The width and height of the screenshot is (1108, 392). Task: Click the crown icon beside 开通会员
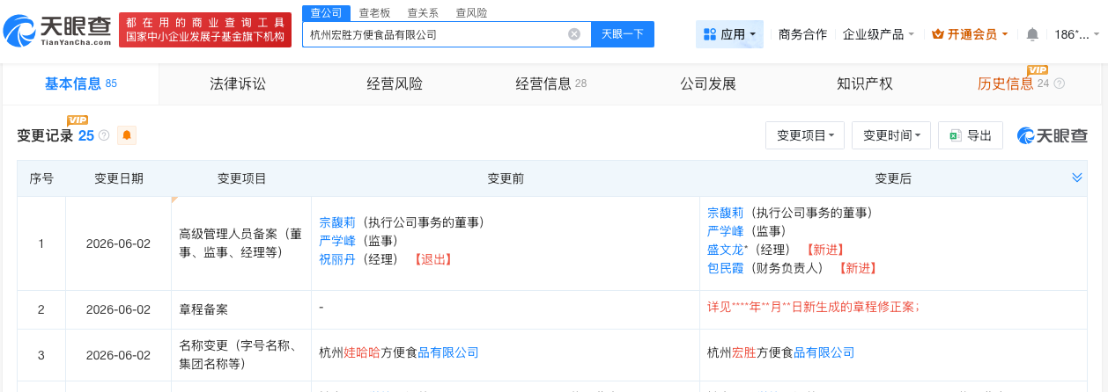937,34
